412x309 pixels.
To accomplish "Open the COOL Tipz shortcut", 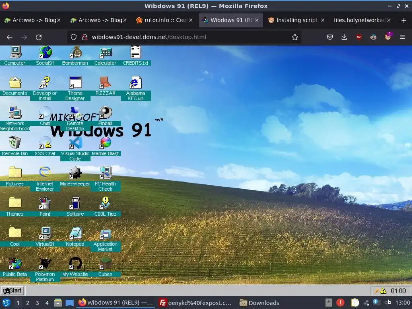I will point(106,203).
